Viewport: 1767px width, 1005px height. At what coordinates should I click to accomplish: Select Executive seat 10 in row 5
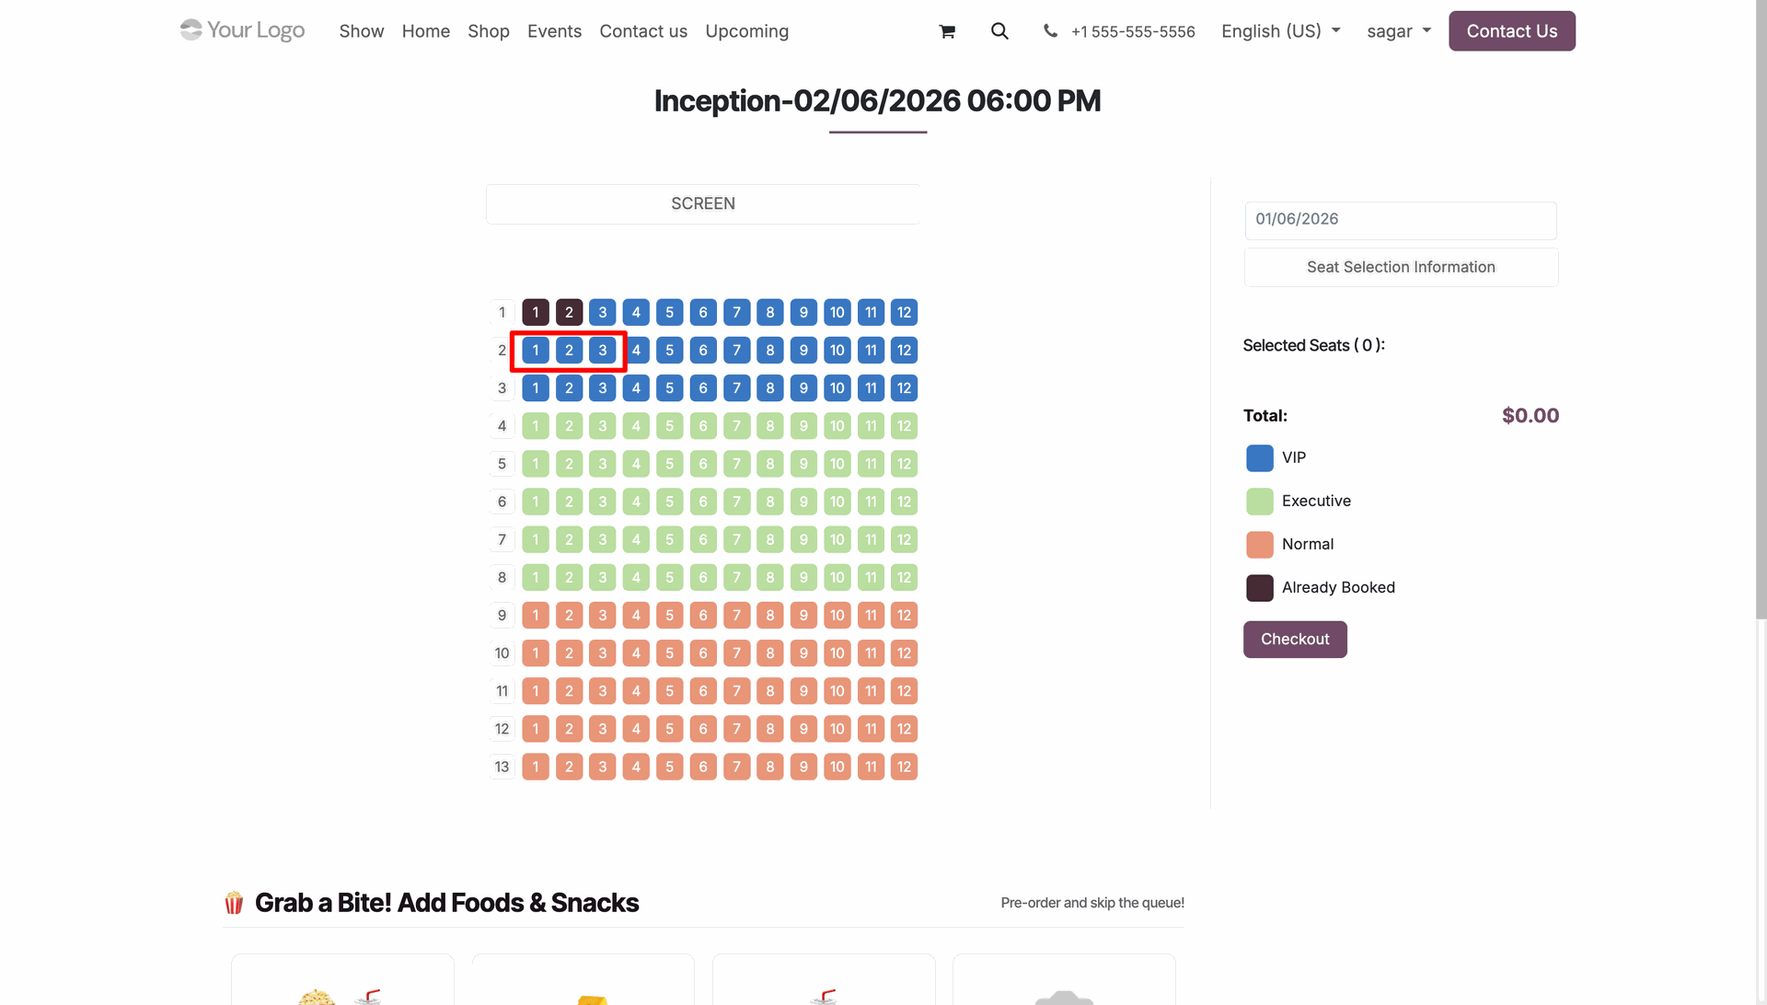pyautogui.click(x=837, y=464)
